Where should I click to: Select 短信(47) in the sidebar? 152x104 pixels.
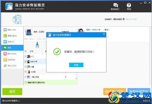pyautogui.click(x=12, y=42)
